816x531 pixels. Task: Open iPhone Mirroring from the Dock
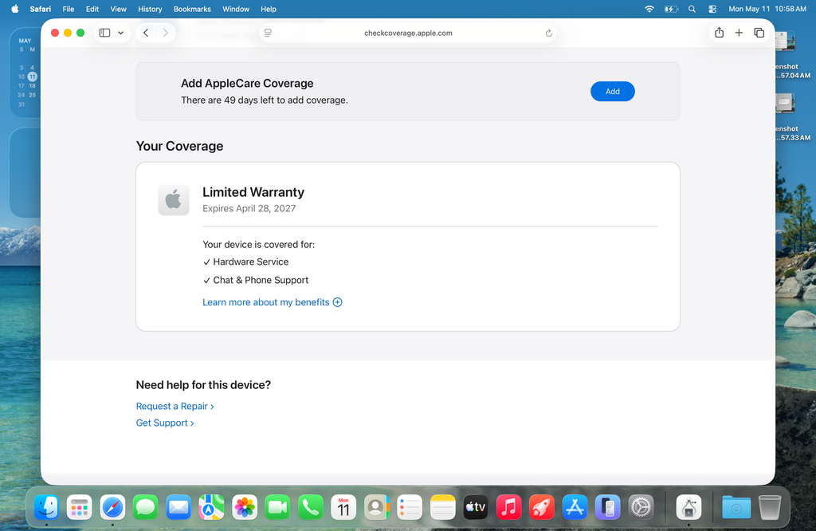608,507
